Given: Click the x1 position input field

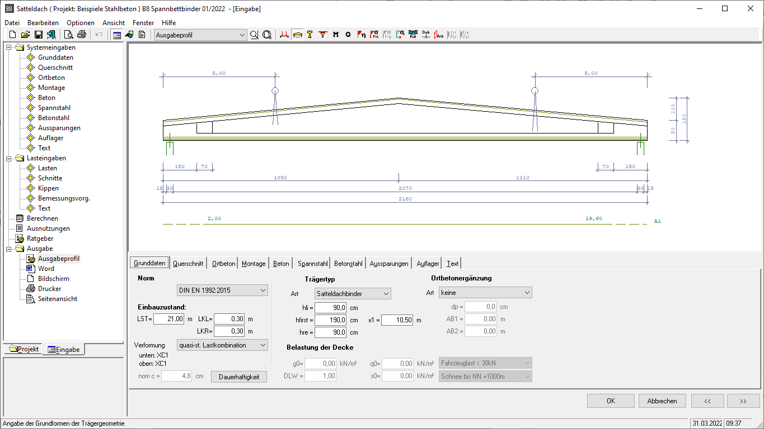Looking at the screenshot, I should [x=397, y=320].
